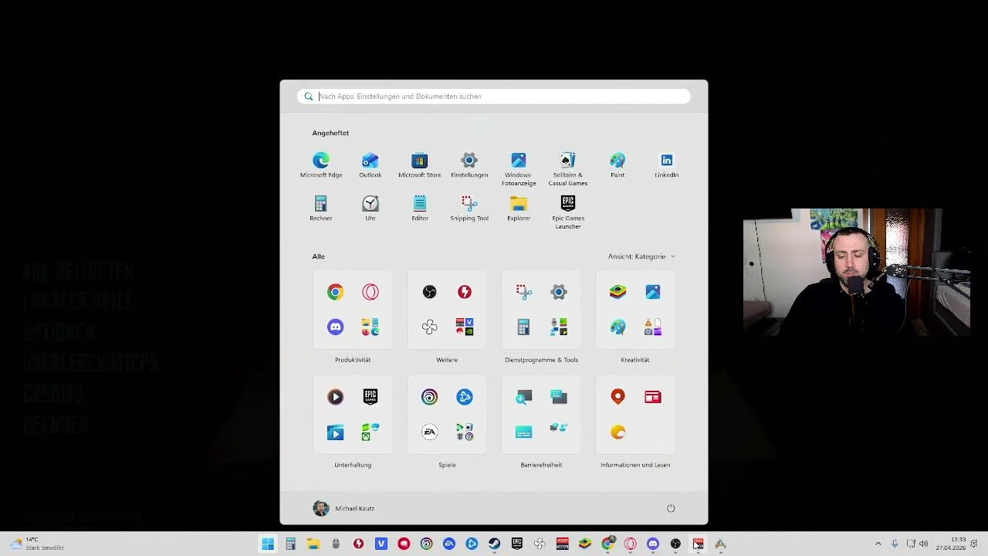
Task: Open volume control in system tray
Action: 924,544
